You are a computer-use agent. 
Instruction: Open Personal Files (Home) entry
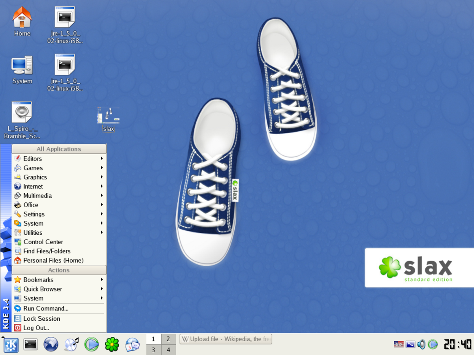pyautogui.click(x=59, y=260)
